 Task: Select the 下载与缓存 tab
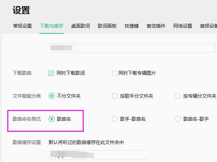click(51, 26)
